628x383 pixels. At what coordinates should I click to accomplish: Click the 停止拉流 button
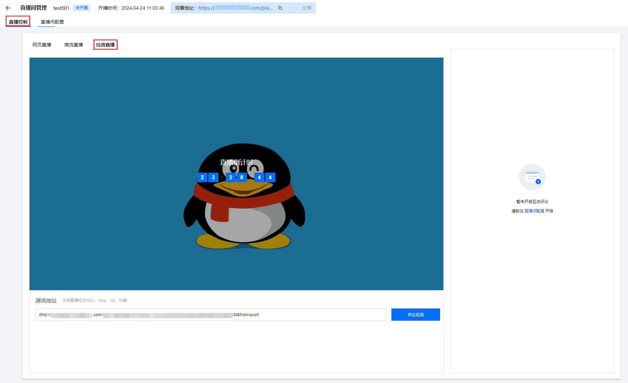[416, 314]
